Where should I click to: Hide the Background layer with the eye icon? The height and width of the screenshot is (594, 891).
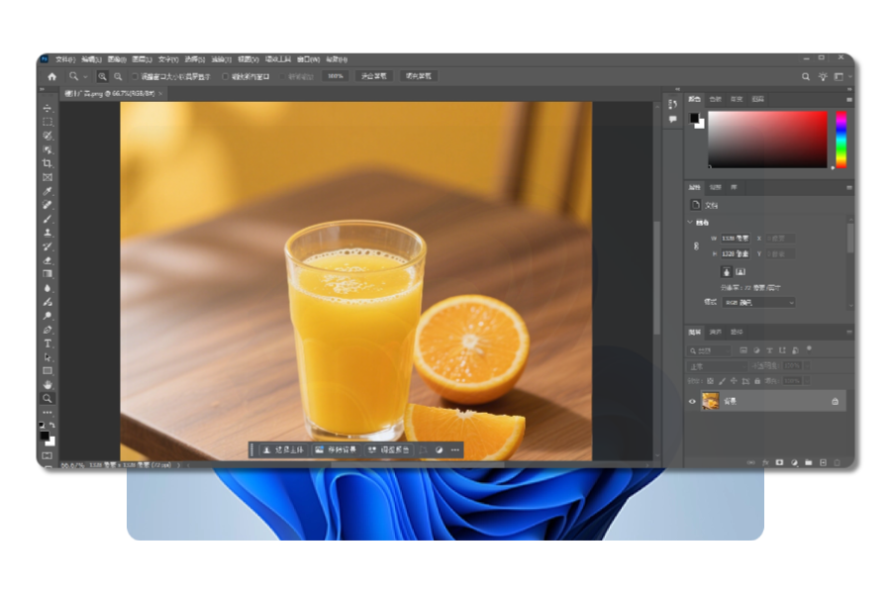[692, 401]
